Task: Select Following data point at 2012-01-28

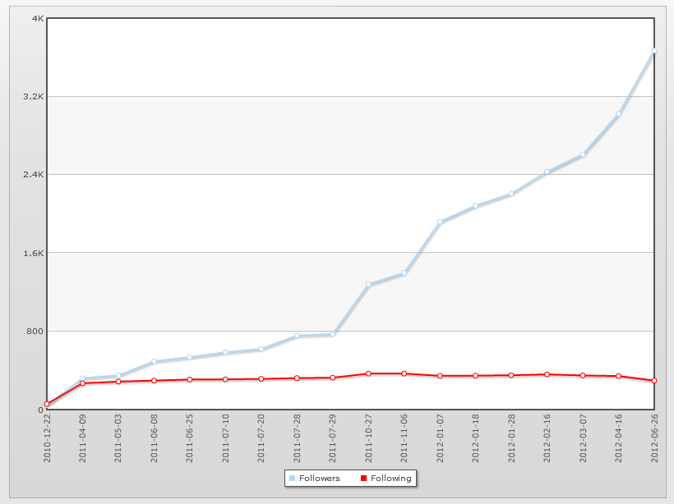Action: click(x=511, y=375)
